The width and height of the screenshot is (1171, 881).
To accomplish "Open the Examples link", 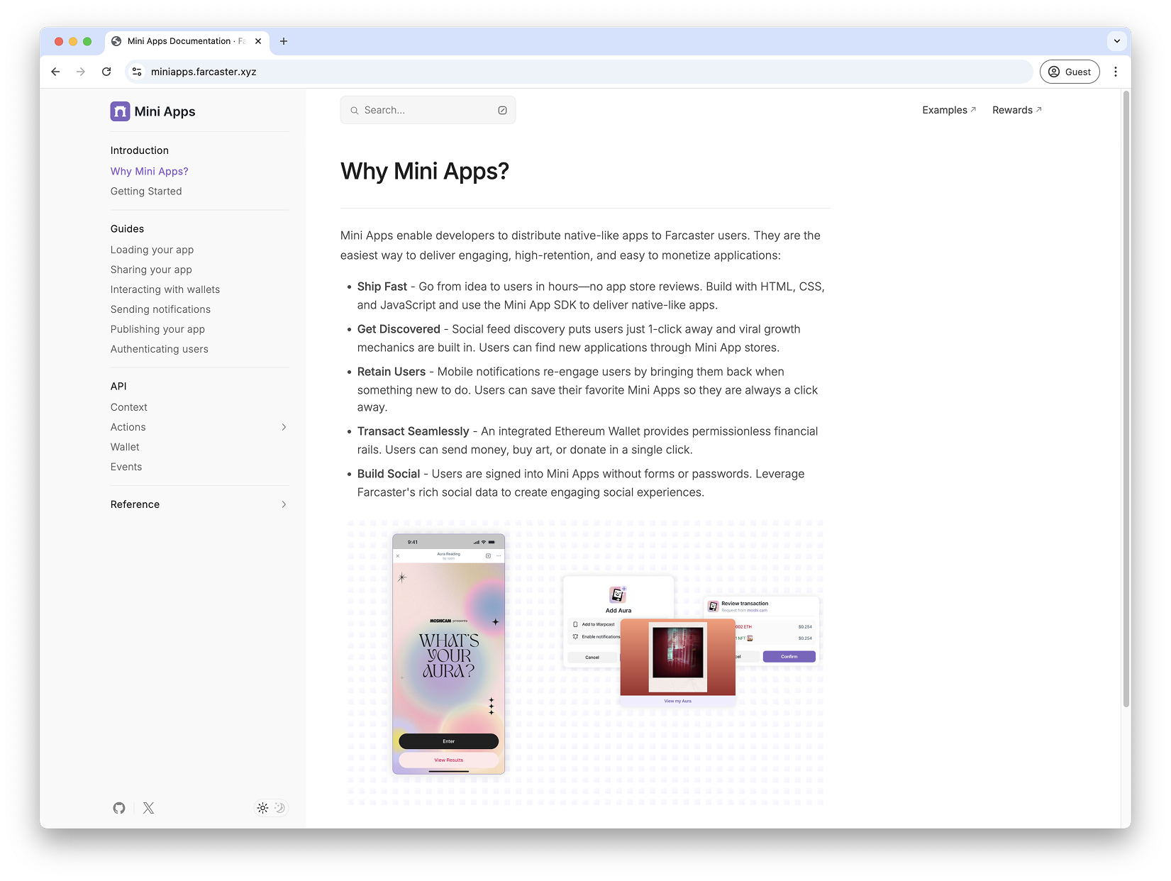I will [948, 110].
